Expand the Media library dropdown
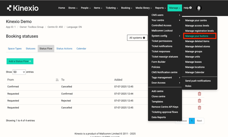228x137 pixels. [x=143, y=8]
